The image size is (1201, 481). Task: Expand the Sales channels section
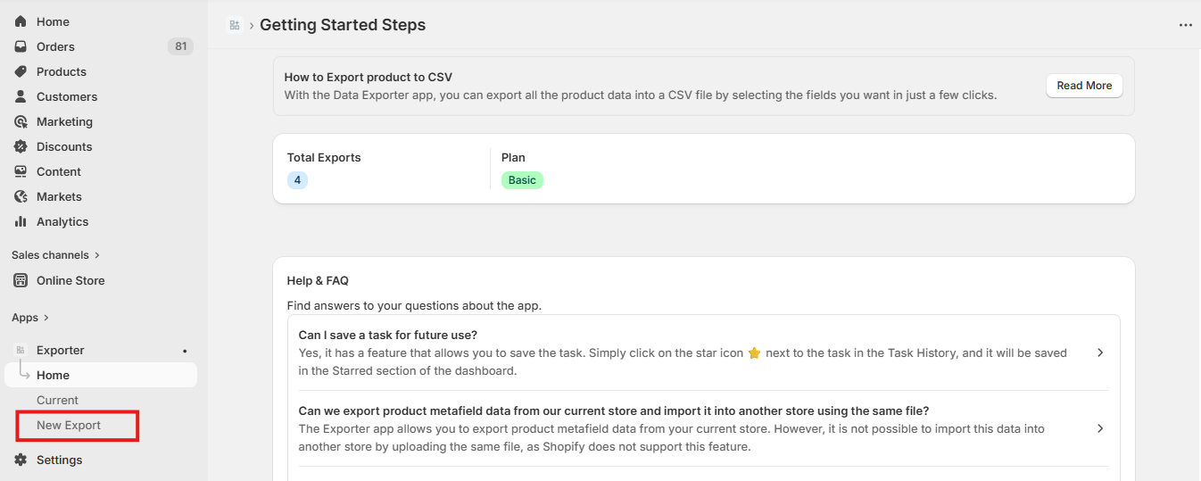click(x=96, y=255)
